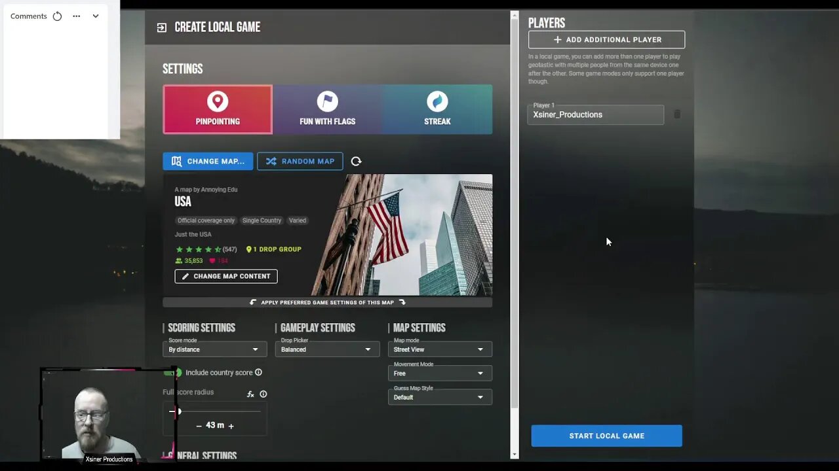Screen dimensions: 839x471
Task: Click the 35,853 players count
Action: point(189,261)
